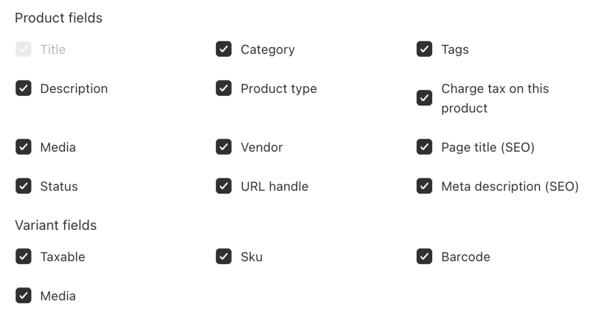Image resolution: width=607 pixels, height=314 pixels.
Task: Disable the URL handle checkbox
Action: click(x=223, y=186)
